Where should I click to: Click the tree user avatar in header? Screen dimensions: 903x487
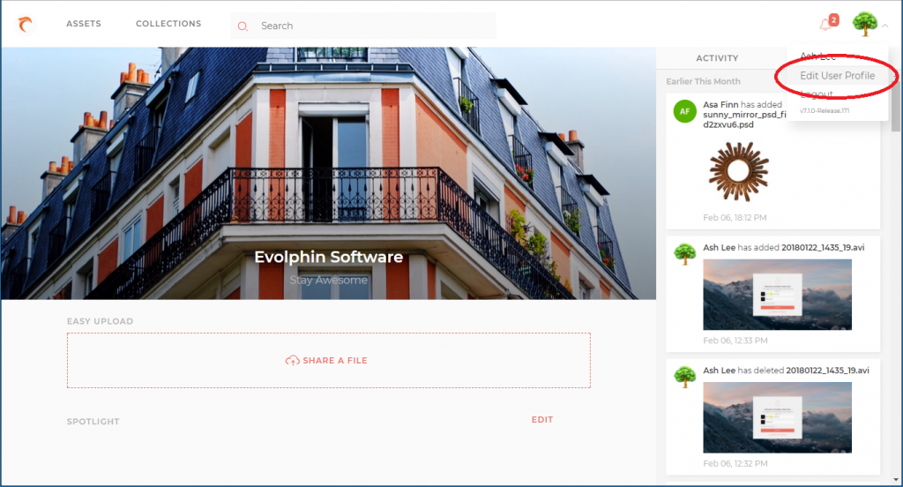click(x=864, y=24)
